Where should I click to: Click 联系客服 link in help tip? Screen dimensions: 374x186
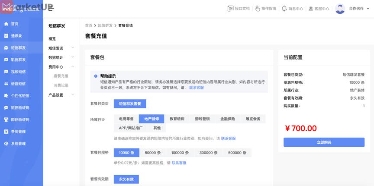pos(197,88)
